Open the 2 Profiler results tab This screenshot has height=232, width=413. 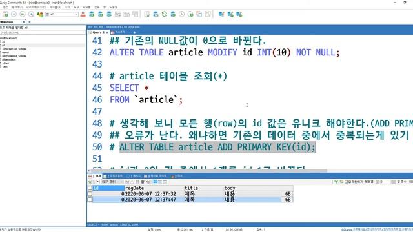[113, 176]
